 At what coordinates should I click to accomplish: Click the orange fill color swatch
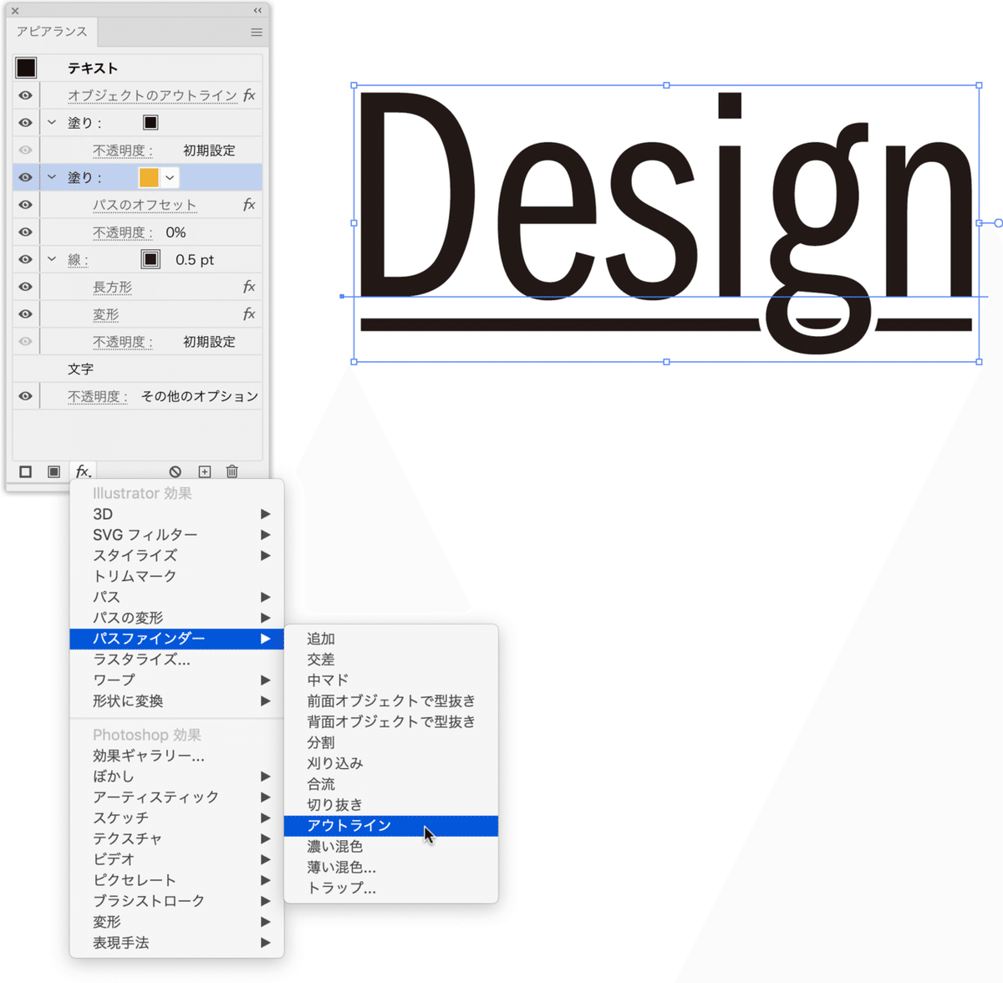[149, 177]
